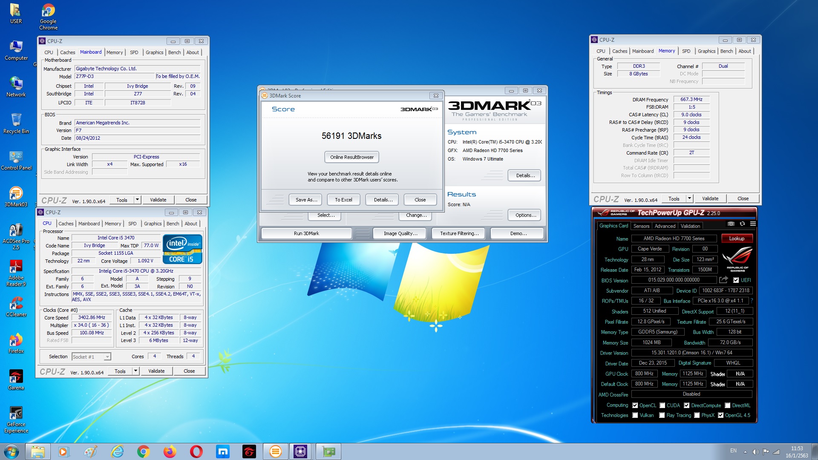Click the GPU-Z refresh icon
Screen dimensions: 818x460
[742, 224]
